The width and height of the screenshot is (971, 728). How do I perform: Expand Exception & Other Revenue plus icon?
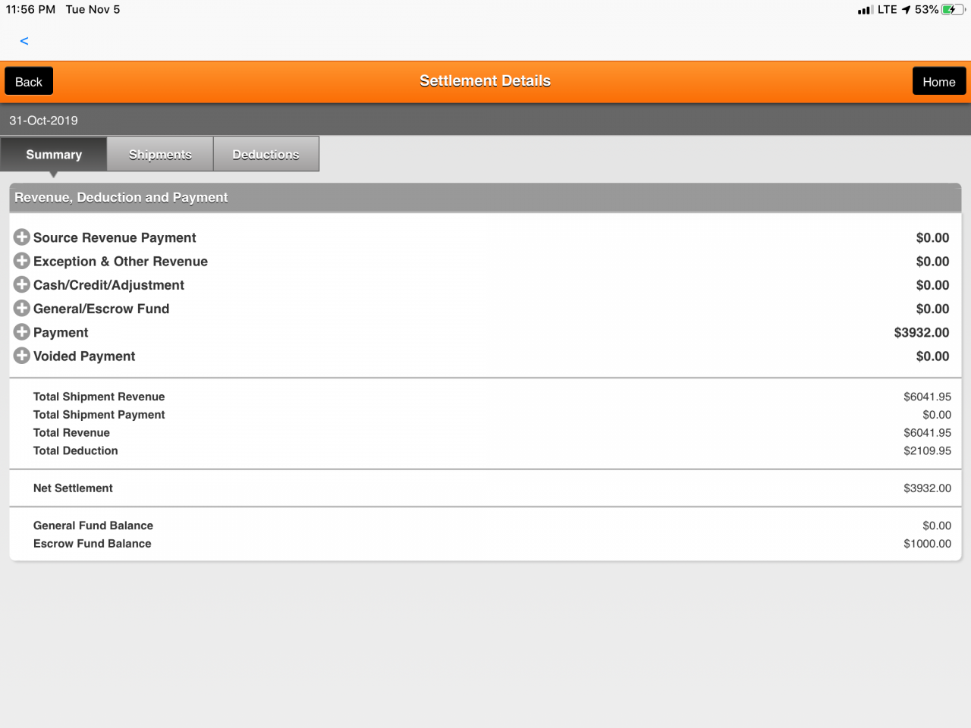[x=22, y=261]
